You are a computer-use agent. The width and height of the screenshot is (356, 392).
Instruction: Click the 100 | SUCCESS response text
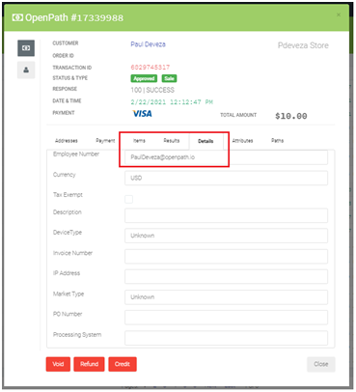(x=152, y=90)
